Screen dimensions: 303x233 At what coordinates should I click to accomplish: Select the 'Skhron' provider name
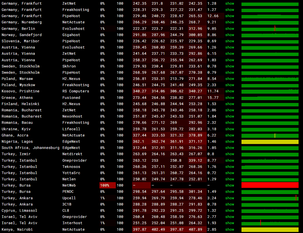click(x=69, y=66)
